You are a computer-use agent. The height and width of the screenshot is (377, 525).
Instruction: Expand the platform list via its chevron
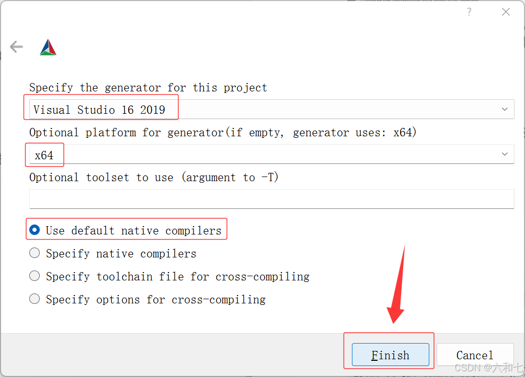[505, 154]
